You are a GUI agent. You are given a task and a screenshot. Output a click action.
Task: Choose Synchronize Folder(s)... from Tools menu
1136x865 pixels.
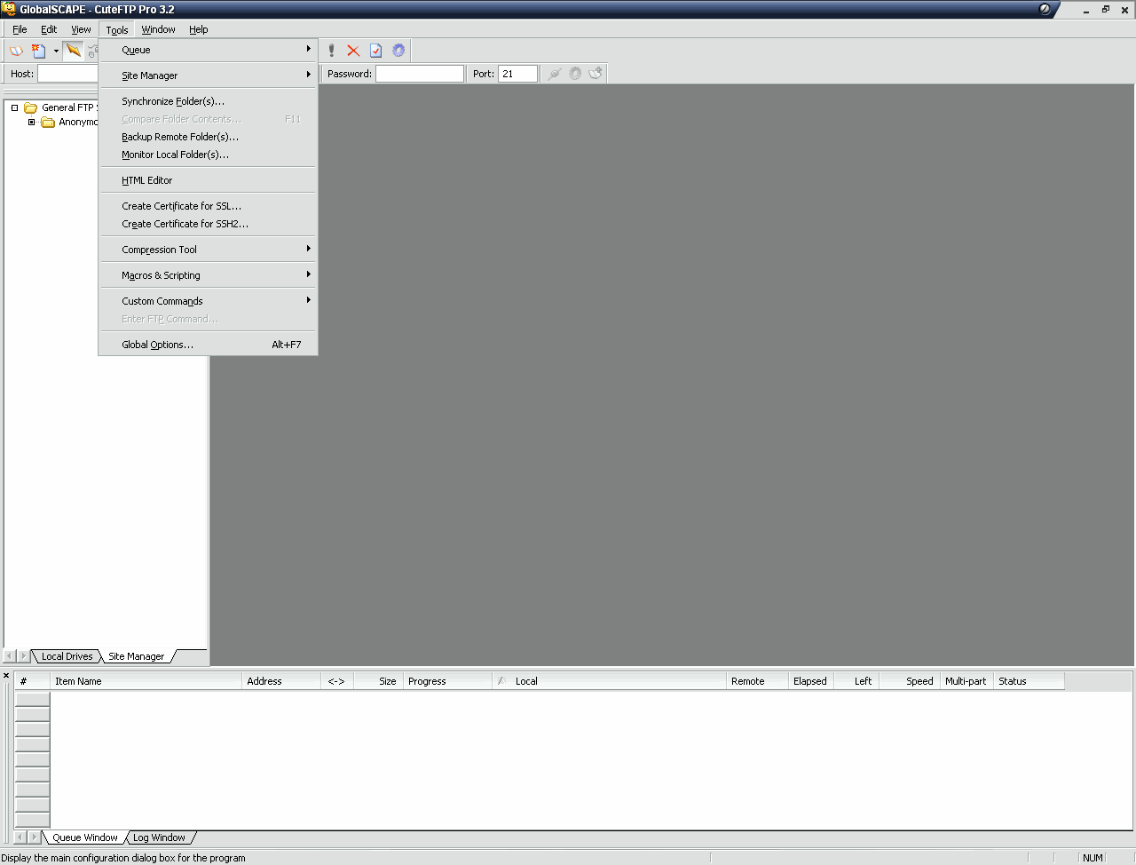click(x=208, y=101)
